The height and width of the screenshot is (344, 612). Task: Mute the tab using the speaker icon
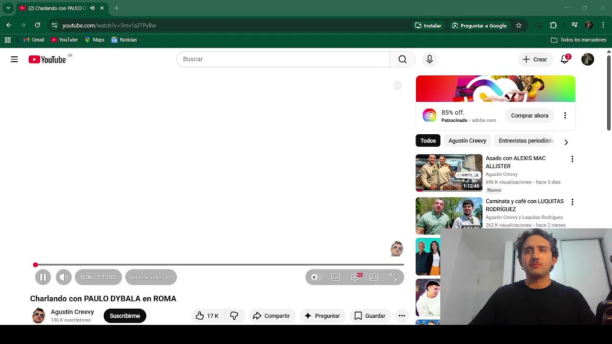point(92,8)
